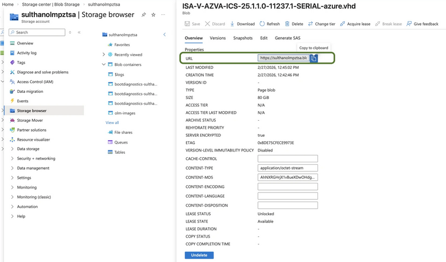The width and height of the screenshot is (446, 262).
Task: Click the CACHE-CONTROL input field
Action: pos(287,158)
